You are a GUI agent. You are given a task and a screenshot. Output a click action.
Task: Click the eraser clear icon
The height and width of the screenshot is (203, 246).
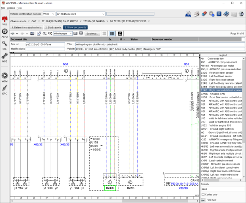coord(204,14)
